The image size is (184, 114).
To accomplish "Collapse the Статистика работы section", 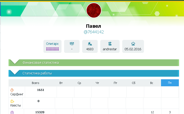I will [94, 73].
